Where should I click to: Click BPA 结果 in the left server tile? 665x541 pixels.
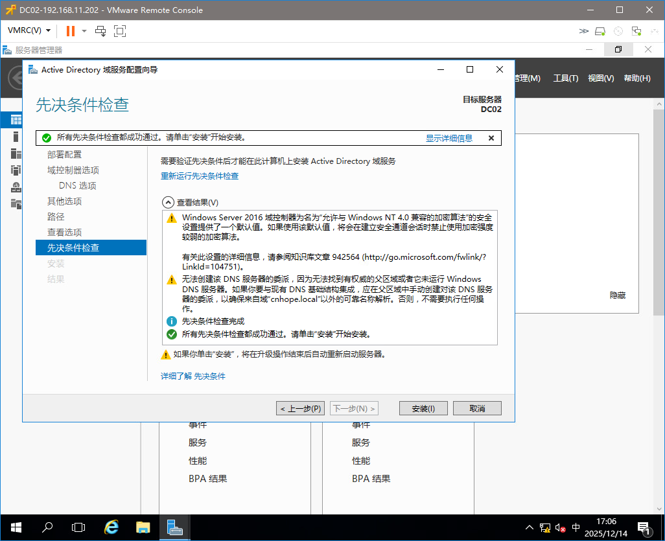[208, 479]
